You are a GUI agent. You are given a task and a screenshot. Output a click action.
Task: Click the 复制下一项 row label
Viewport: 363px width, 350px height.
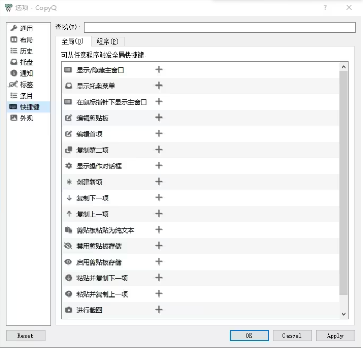click(92, 198)
